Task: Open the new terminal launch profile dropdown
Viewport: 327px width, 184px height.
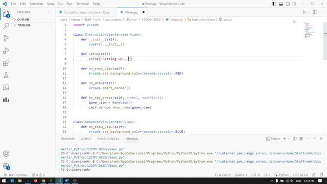Action: (x=289, y=139)
